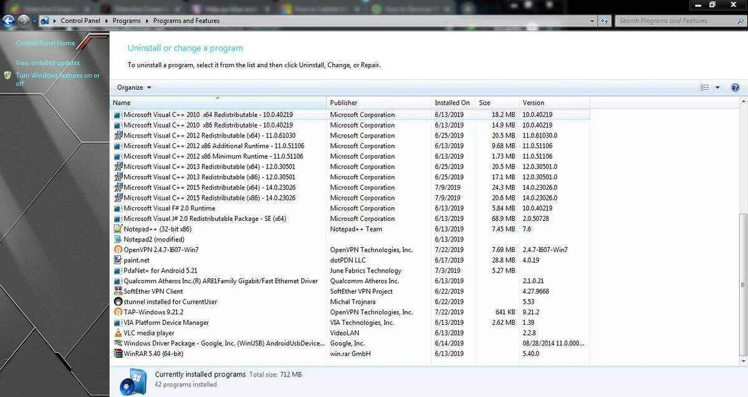Click the Microsoft Visual F# 2.0 Runtime icon
This screenshot has width=748, height=397.
point(118,208)
